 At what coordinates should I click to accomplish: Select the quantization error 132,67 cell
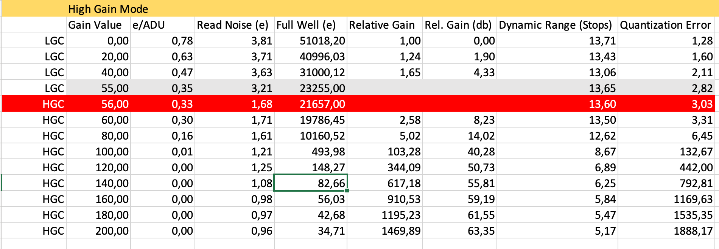click(667, 151)
